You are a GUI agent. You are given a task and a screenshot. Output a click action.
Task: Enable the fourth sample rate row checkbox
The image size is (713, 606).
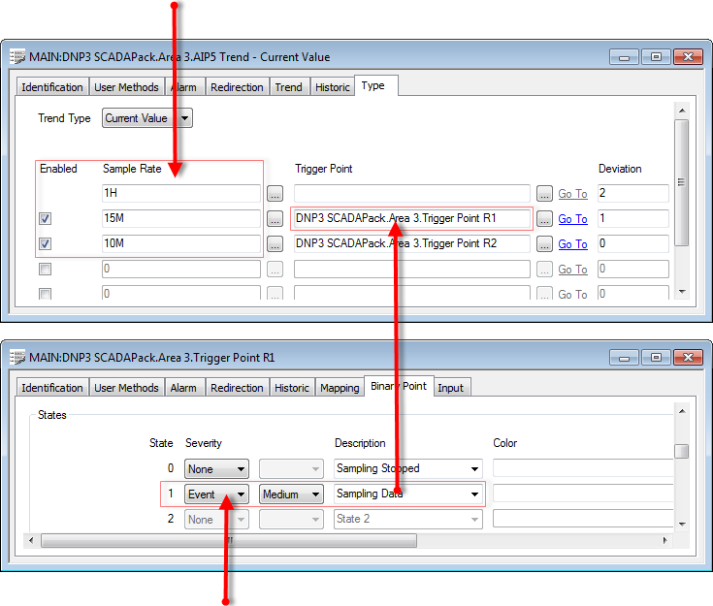tap(45, 270)
